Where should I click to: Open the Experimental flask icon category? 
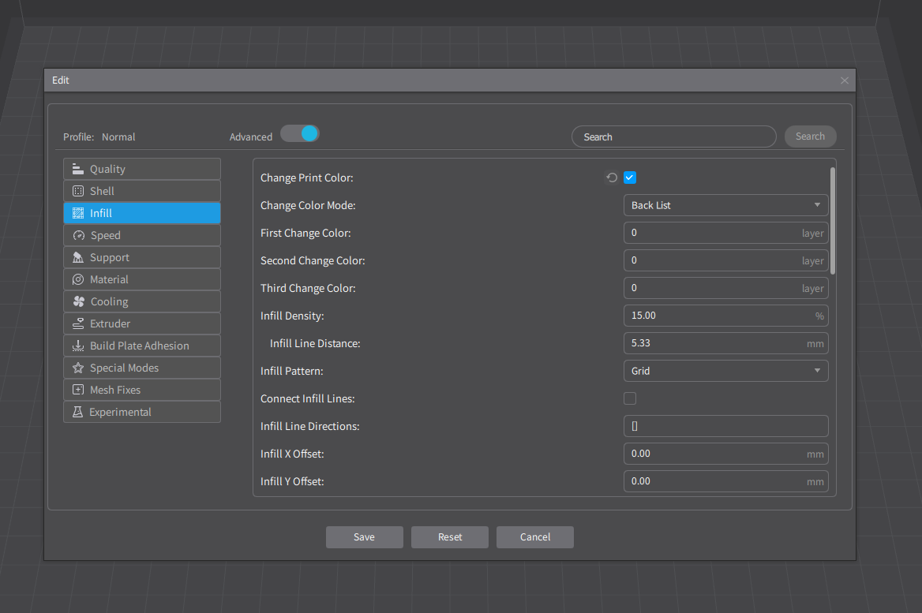coord(77,412)
